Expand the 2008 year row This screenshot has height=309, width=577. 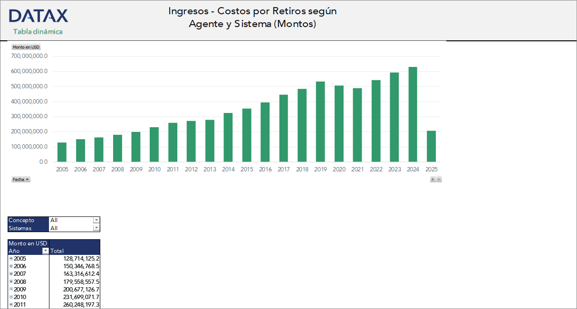11,281
